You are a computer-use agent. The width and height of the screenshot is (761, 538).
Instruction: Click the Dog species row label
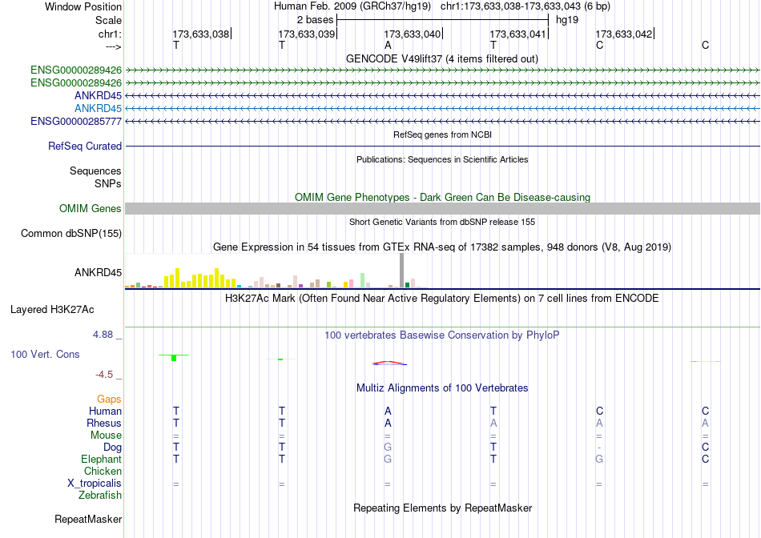click(112, 448)
